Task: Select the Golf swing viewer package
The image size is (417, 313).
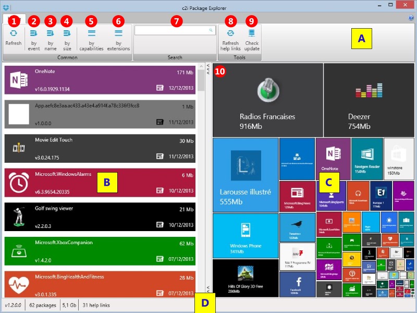Action: pos(100,216)
